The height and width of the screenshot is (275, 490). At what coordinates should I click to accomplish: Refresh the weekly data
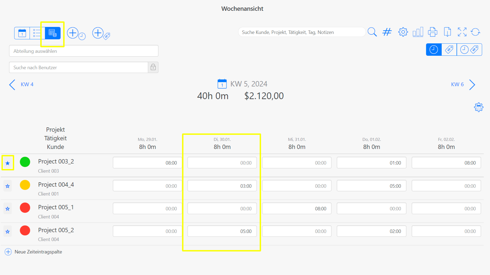pos(475,32)
